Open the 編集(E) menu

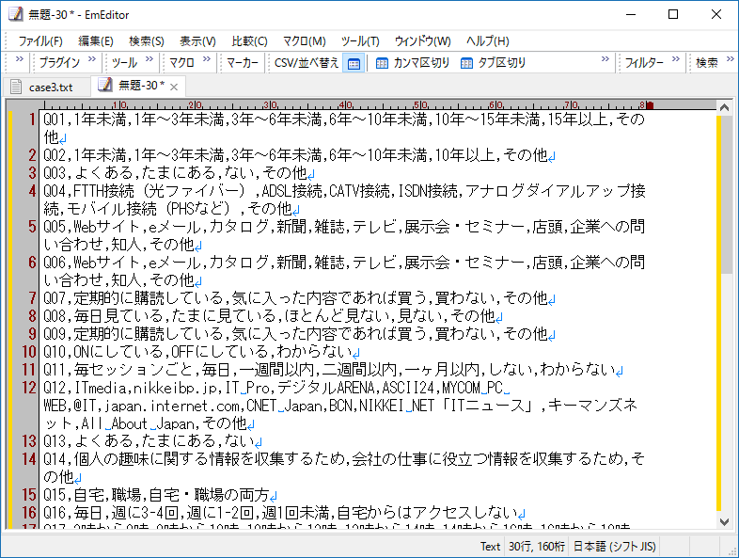tap(96, 41)
